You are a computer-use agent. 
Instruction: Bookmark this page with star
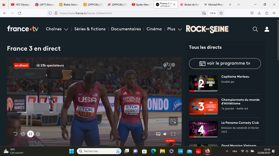tap(221, 13)
